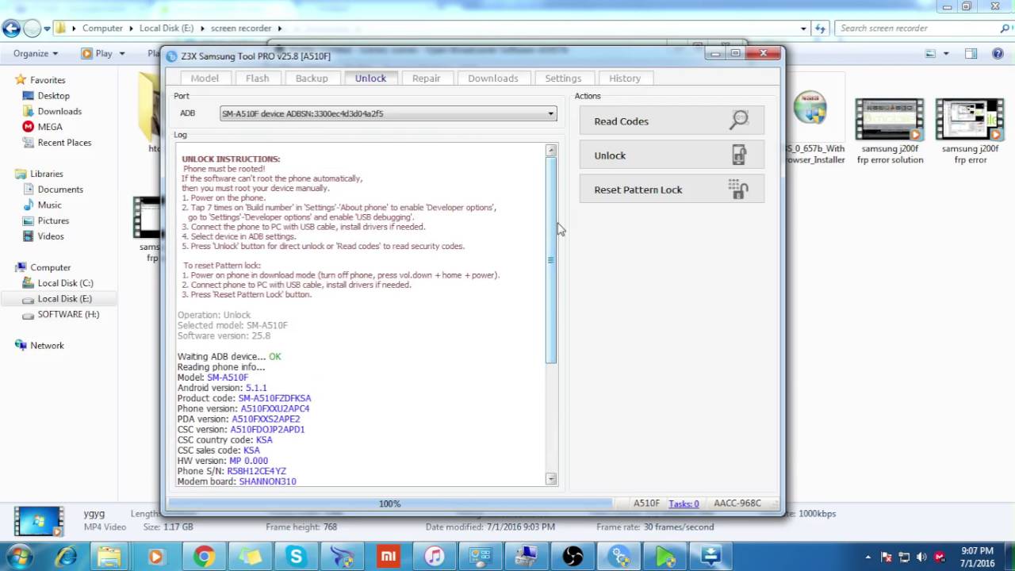Viewport: 1015px width, 571px height.
Task: Switch to the Flash tab
Action: [257, 78]
